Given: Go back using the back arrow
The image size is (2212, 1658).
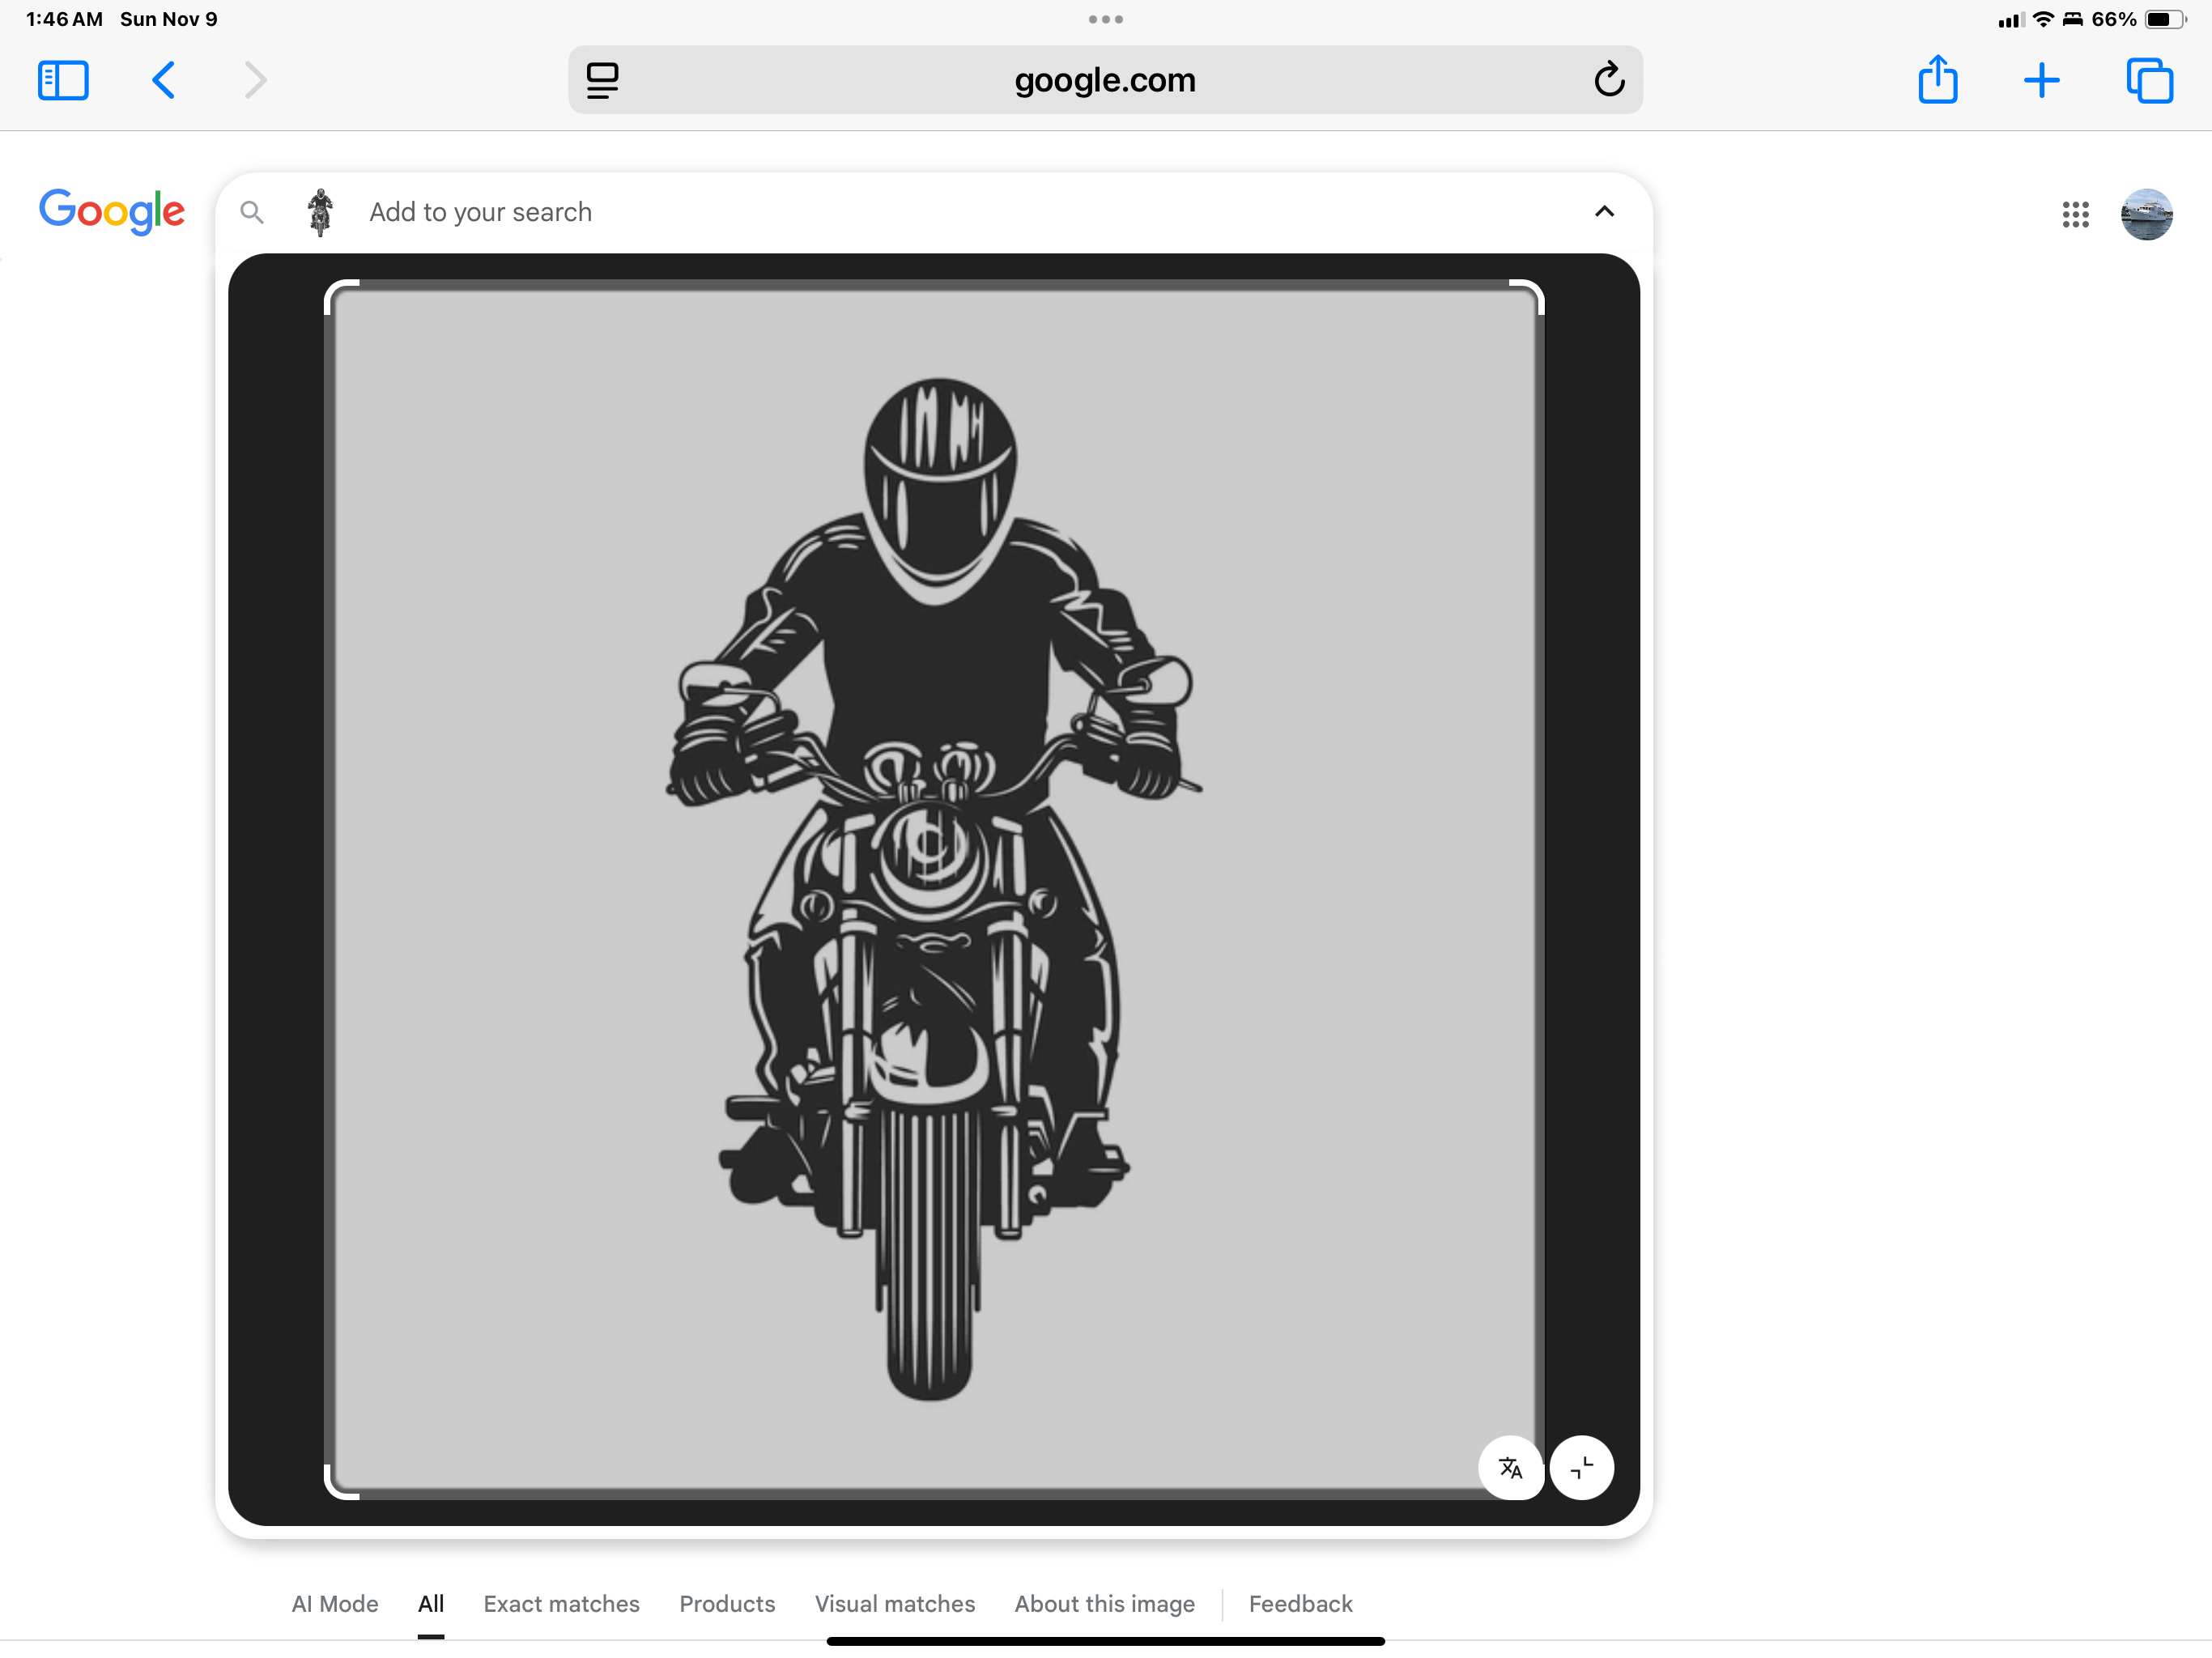Looking at the screenshot, I should click(x=164, y=80).
